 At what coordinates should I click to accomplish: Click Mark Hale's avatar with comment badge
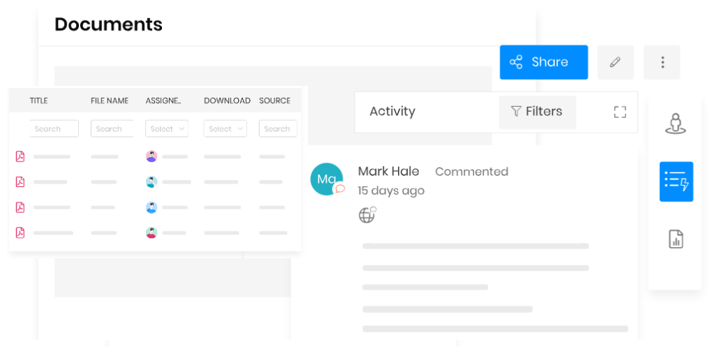pos(327,179)
